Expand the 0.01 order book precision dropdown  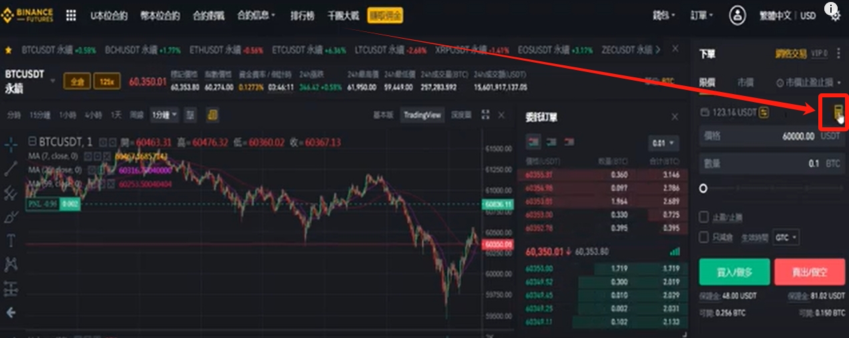(663, 143)
